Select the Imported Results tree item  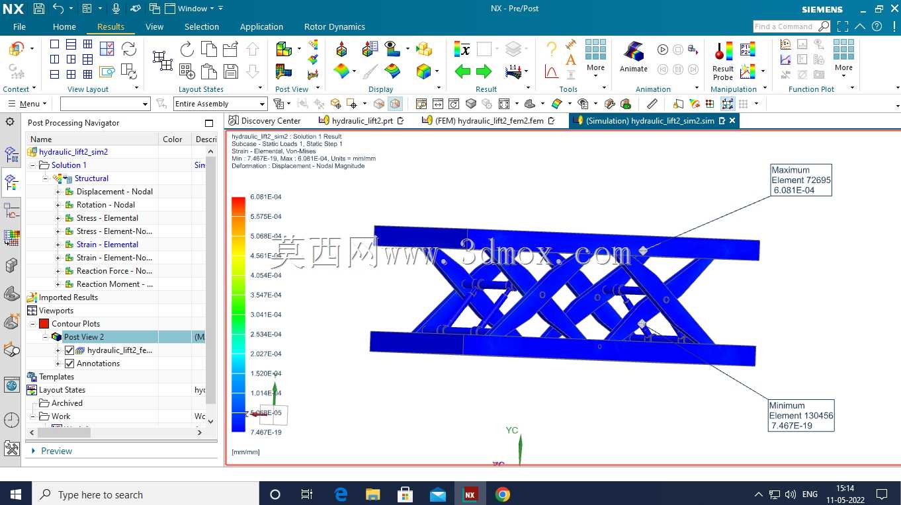point(68,297)
